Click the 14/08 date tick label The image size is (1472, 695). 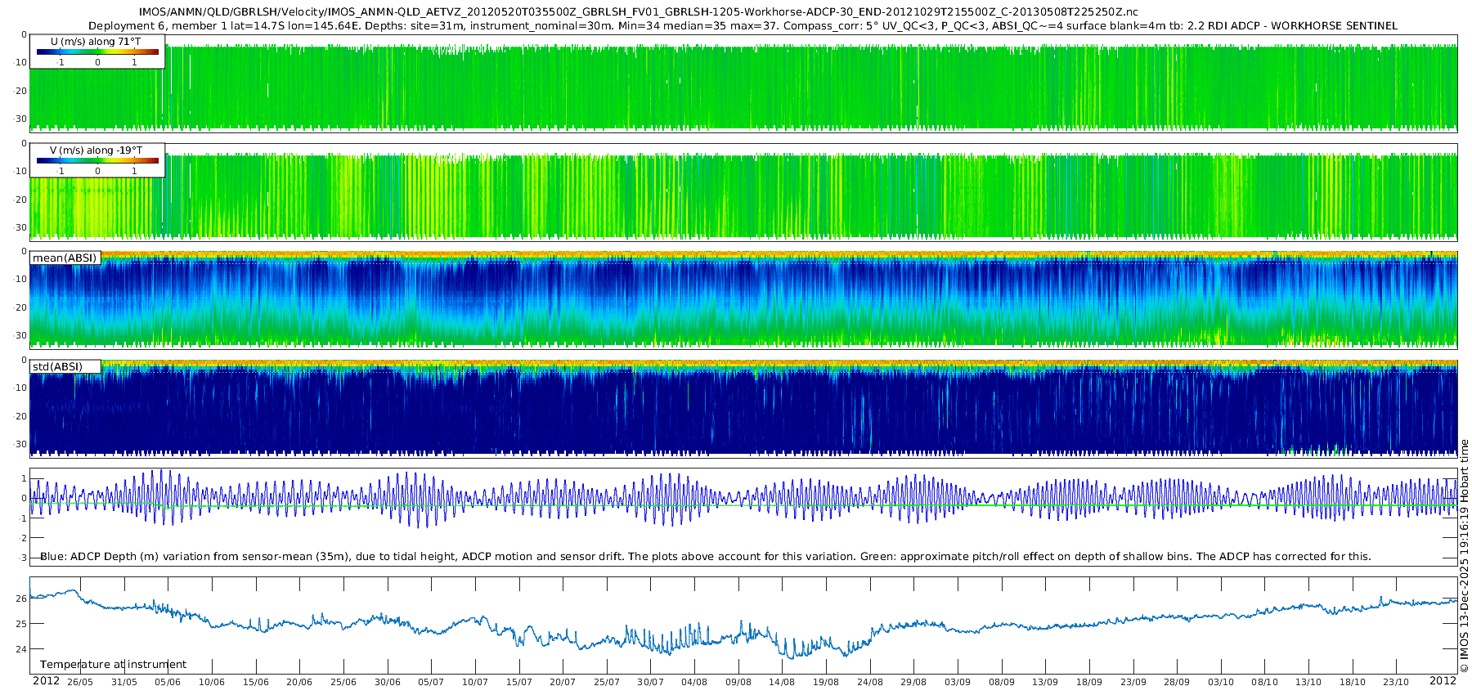[783, 682]
